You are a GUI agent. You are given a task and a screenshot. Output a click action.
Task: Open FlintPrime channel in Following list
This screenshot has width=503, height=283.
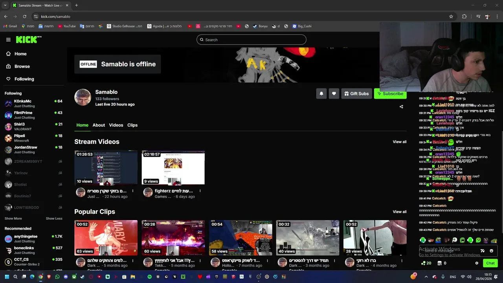point(33,115)
